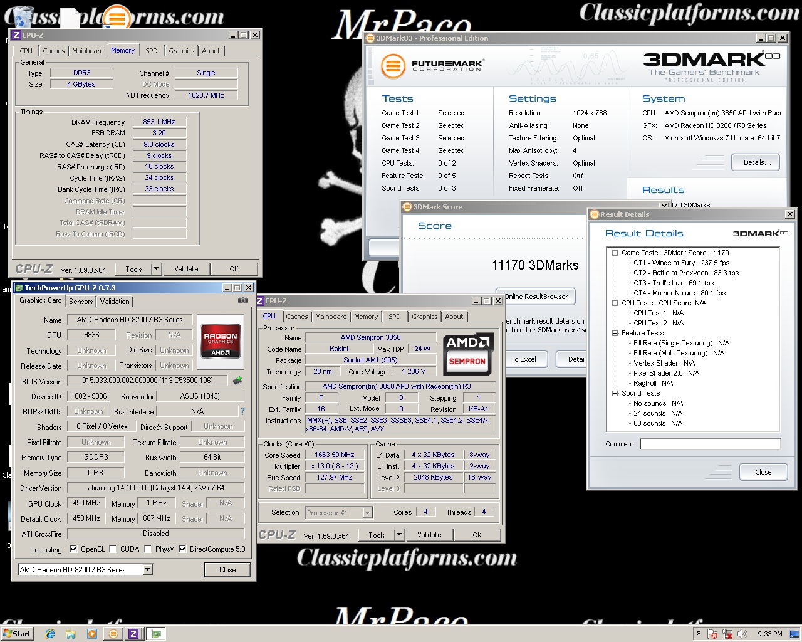Click the Radeon Graphics logo in GPU-Z
The height and width of the screenshot is (642, 802).
point(221,342)
